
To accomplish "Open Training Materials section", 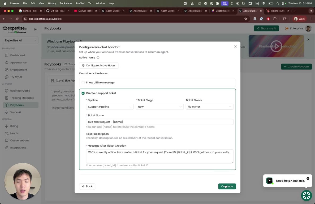I will 22,98.
